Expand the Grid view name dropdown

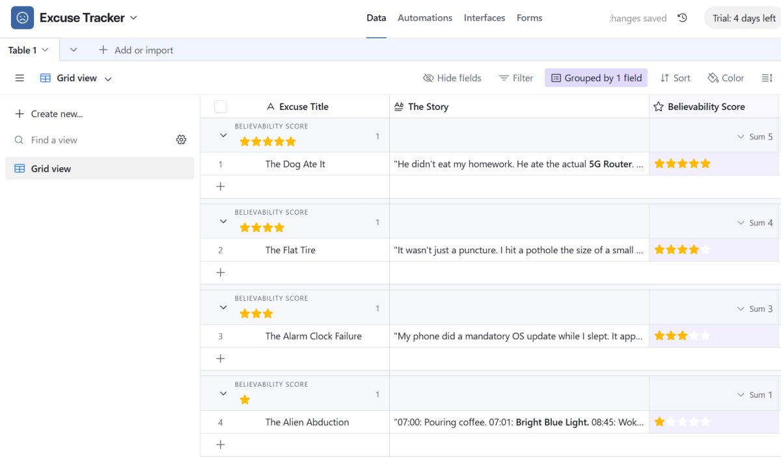[x=108, y=79]
